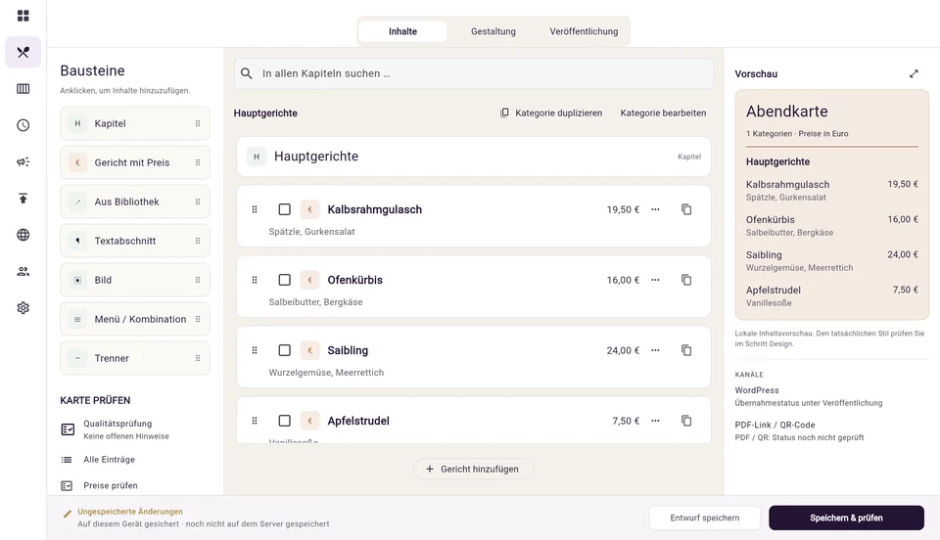Add a Gericht mit Preis block
Image resolution: width=940 pixels, height=540 pixels.
pyautogui.click(x=135, y=162)
